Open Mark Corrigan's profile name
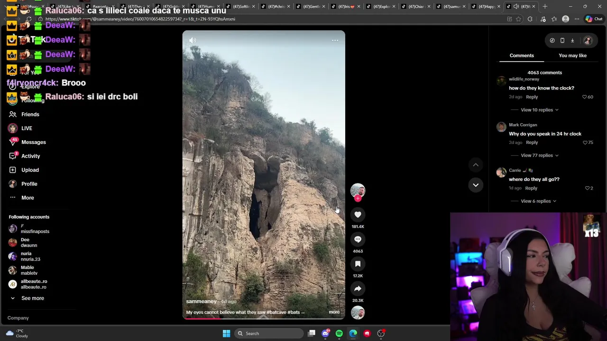This screenshot has height=341, width=607. (523, 125)
